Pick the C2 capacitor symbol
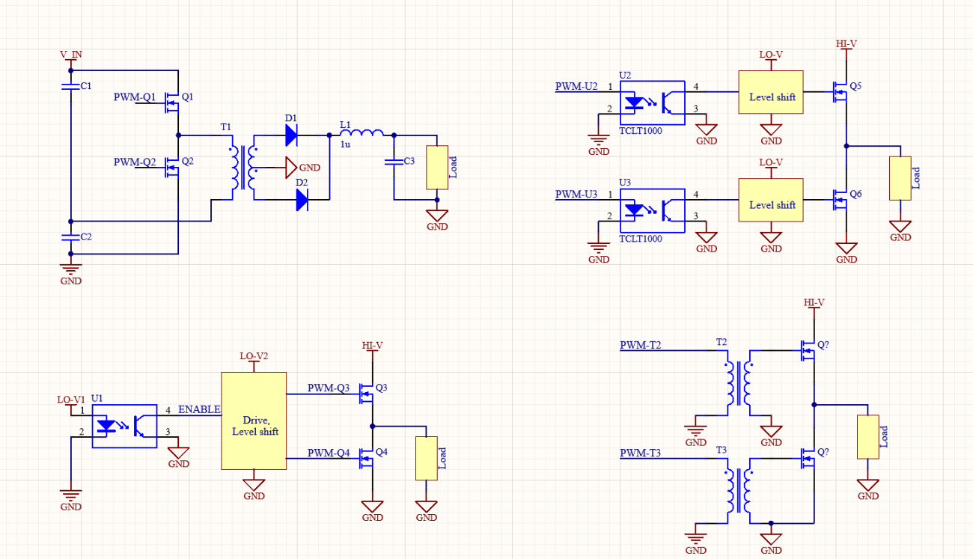The width and height of the screenshot is (973, 559). click(x=70, y=236)
